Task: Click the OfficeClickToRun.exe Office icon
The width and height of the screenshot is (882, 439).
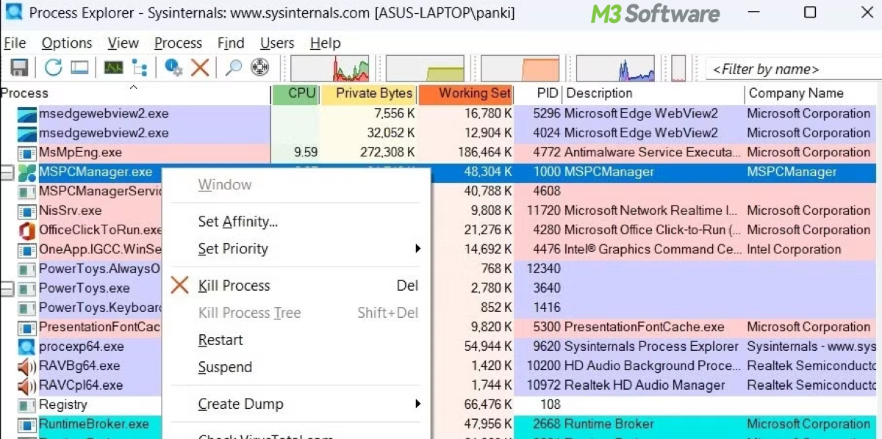Action: (27, 231)
